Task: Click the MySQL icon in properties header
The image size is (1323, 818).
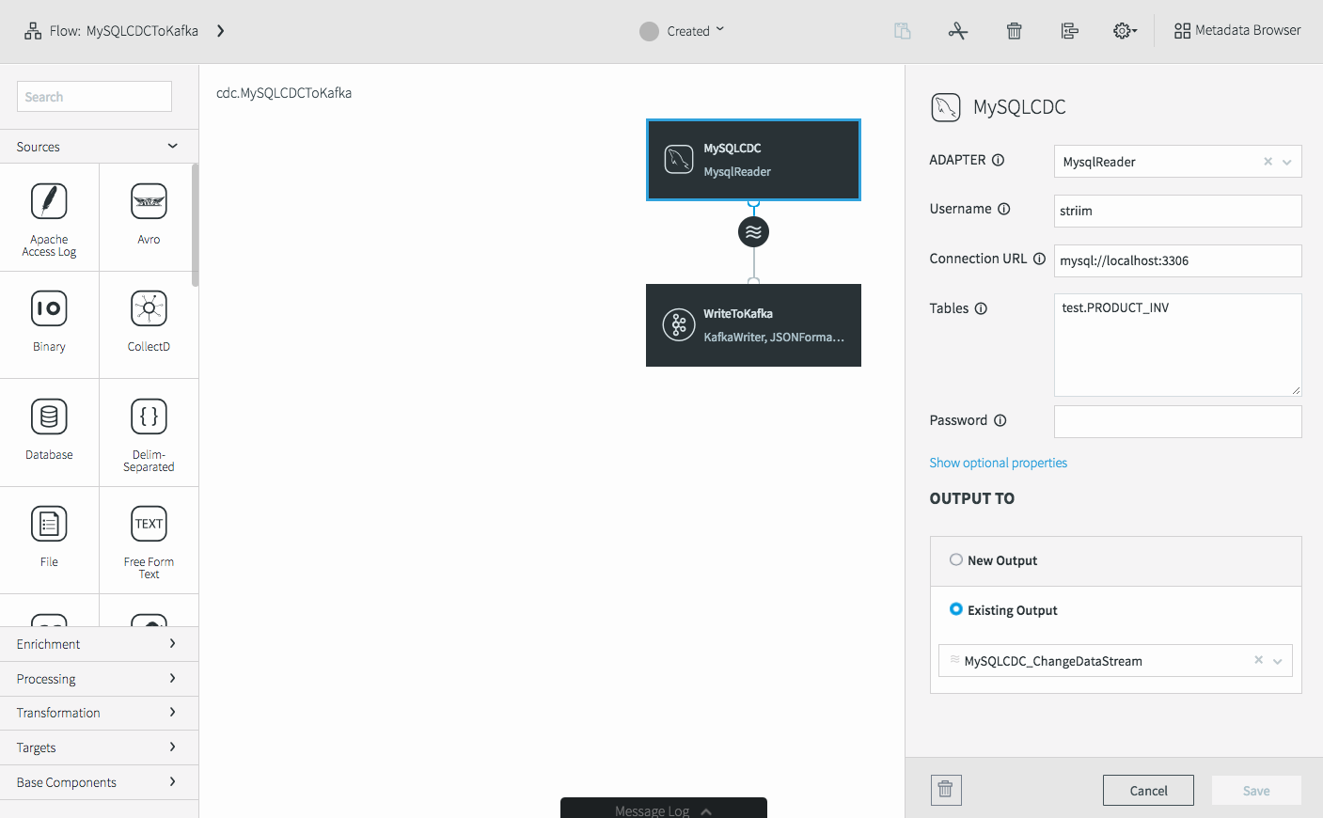Action: [x=946, y=107]
